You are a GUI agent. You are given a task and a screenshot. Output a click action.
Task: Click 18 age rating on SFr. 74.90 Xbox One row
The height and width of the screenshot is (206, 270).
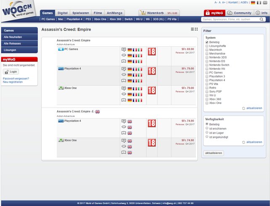pyautogui.click(x=152, y=143)
